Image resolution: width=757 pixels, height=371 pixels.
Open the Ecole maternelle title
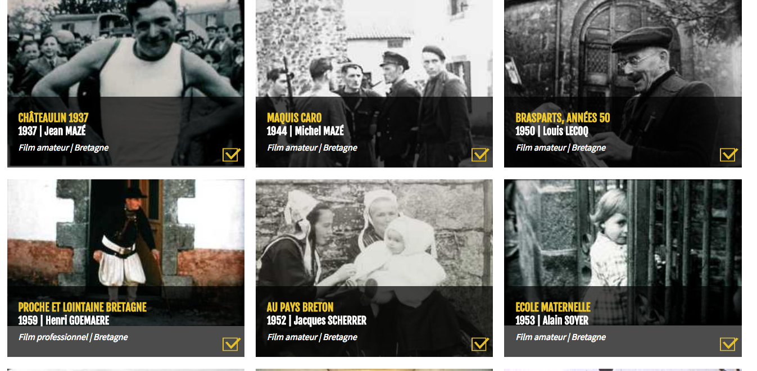[x=553, y=307]
